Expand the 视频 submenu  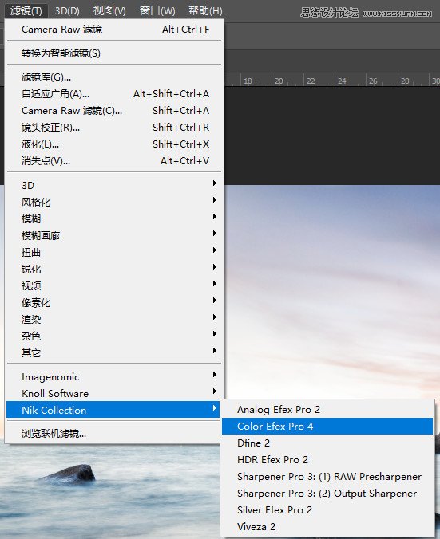(114, 286)
